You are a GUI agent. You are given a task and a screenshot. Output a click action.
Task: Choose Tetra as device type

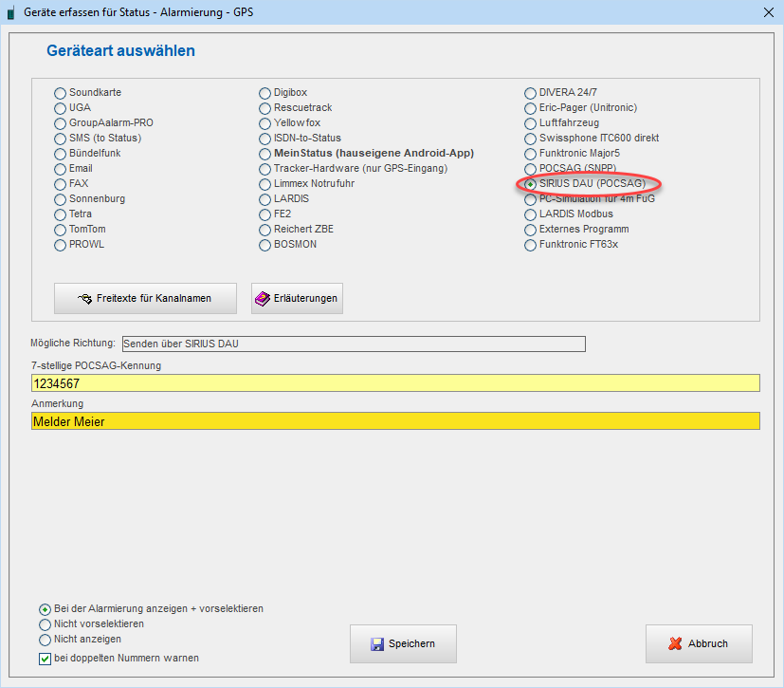click(x=61, y=214)
